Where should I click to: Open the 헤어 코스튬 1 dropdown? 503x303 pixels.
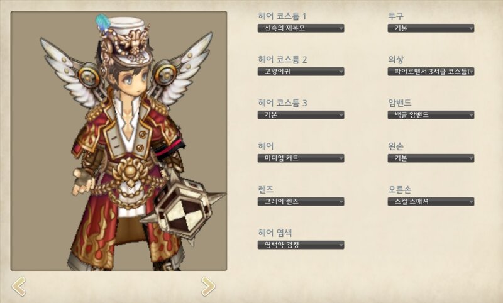pyautogui.click(x=301, y=28)
